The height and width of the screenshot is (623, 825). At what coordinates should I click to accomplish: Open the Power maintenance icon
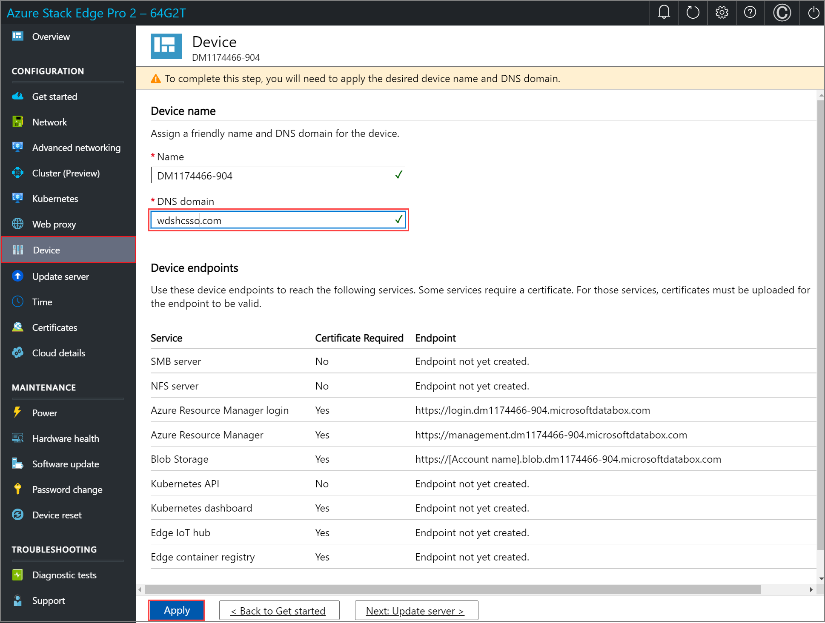[x=18, y=412]
